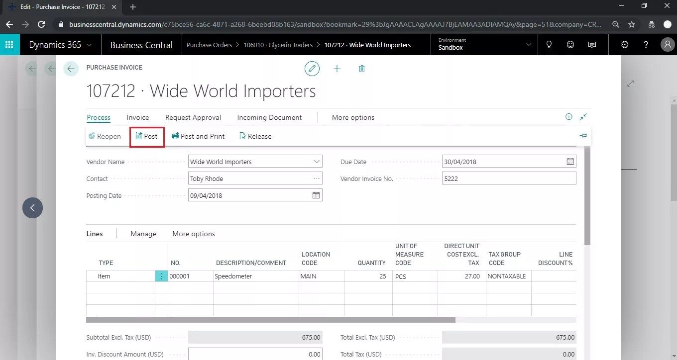
Task: Open the Contact lookup ellipsis
Action: 317,179
